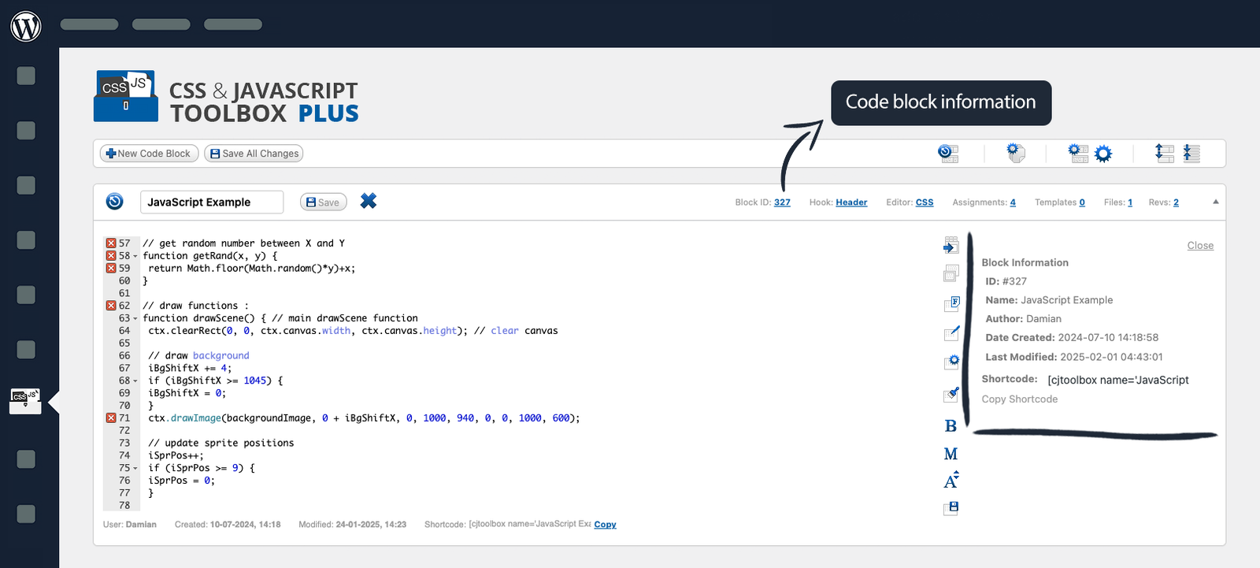This screenshot has width=1260, height=568.
Task: Delete the JavaScript Example block
Action: click(369, 201)
